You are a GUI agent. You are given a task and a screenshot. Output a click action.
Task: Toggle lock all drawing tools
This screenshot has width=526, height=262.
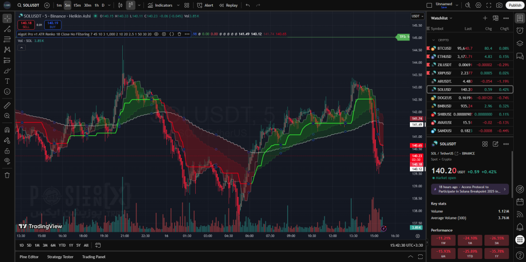click(7, 151)
